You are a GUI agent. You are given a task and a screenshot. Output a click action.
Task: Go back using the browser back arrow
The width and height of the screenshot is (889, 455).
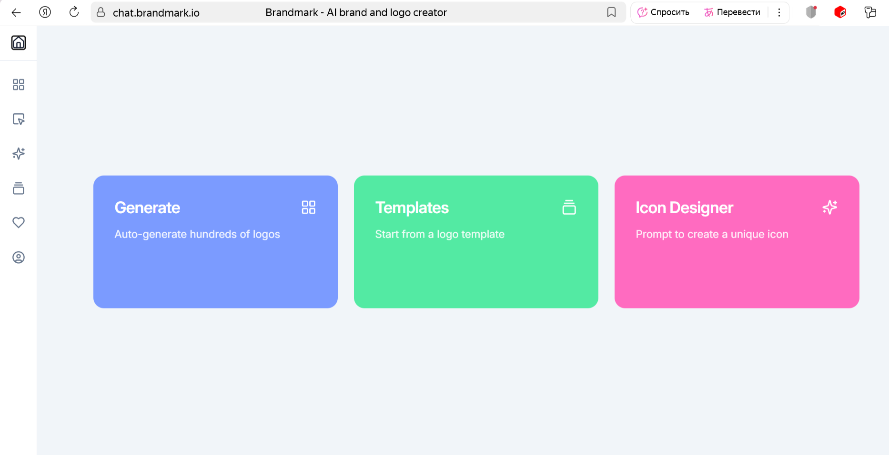[x=16, y=12]
